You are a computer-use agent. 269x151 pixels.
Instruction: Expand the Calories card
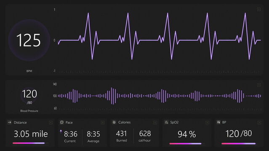[155, 122]
